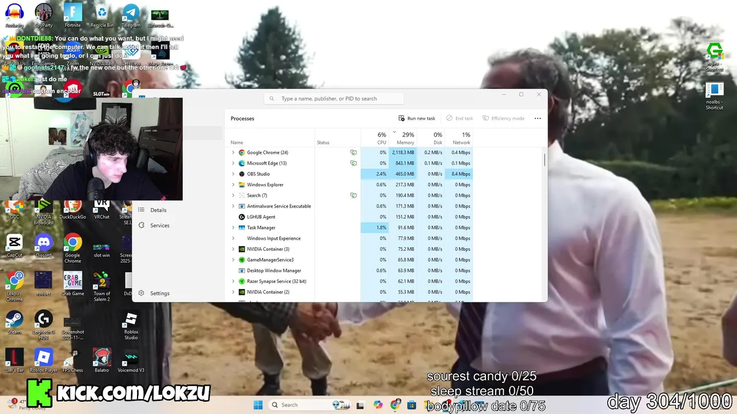This screenshot has height=414, width=737.
Task: Open the Logitech G HUB desktop shortcut
Action: [43, 325]
